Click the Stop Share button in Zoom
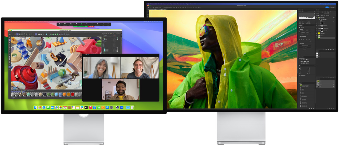 91,26
